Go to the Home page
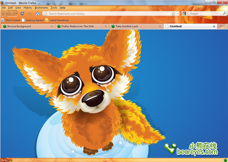 [37, 14]
